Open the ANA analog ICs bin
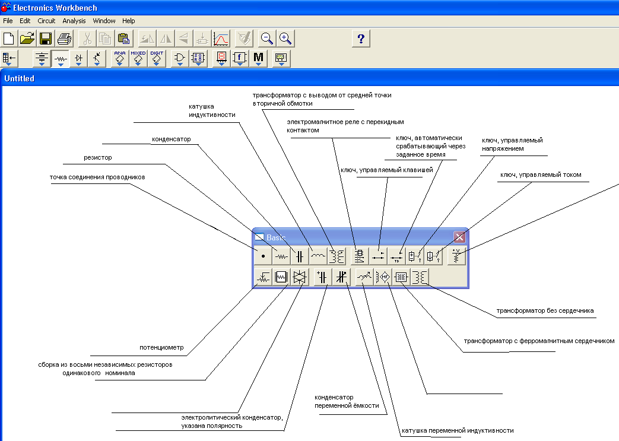 tap(120, 59)
